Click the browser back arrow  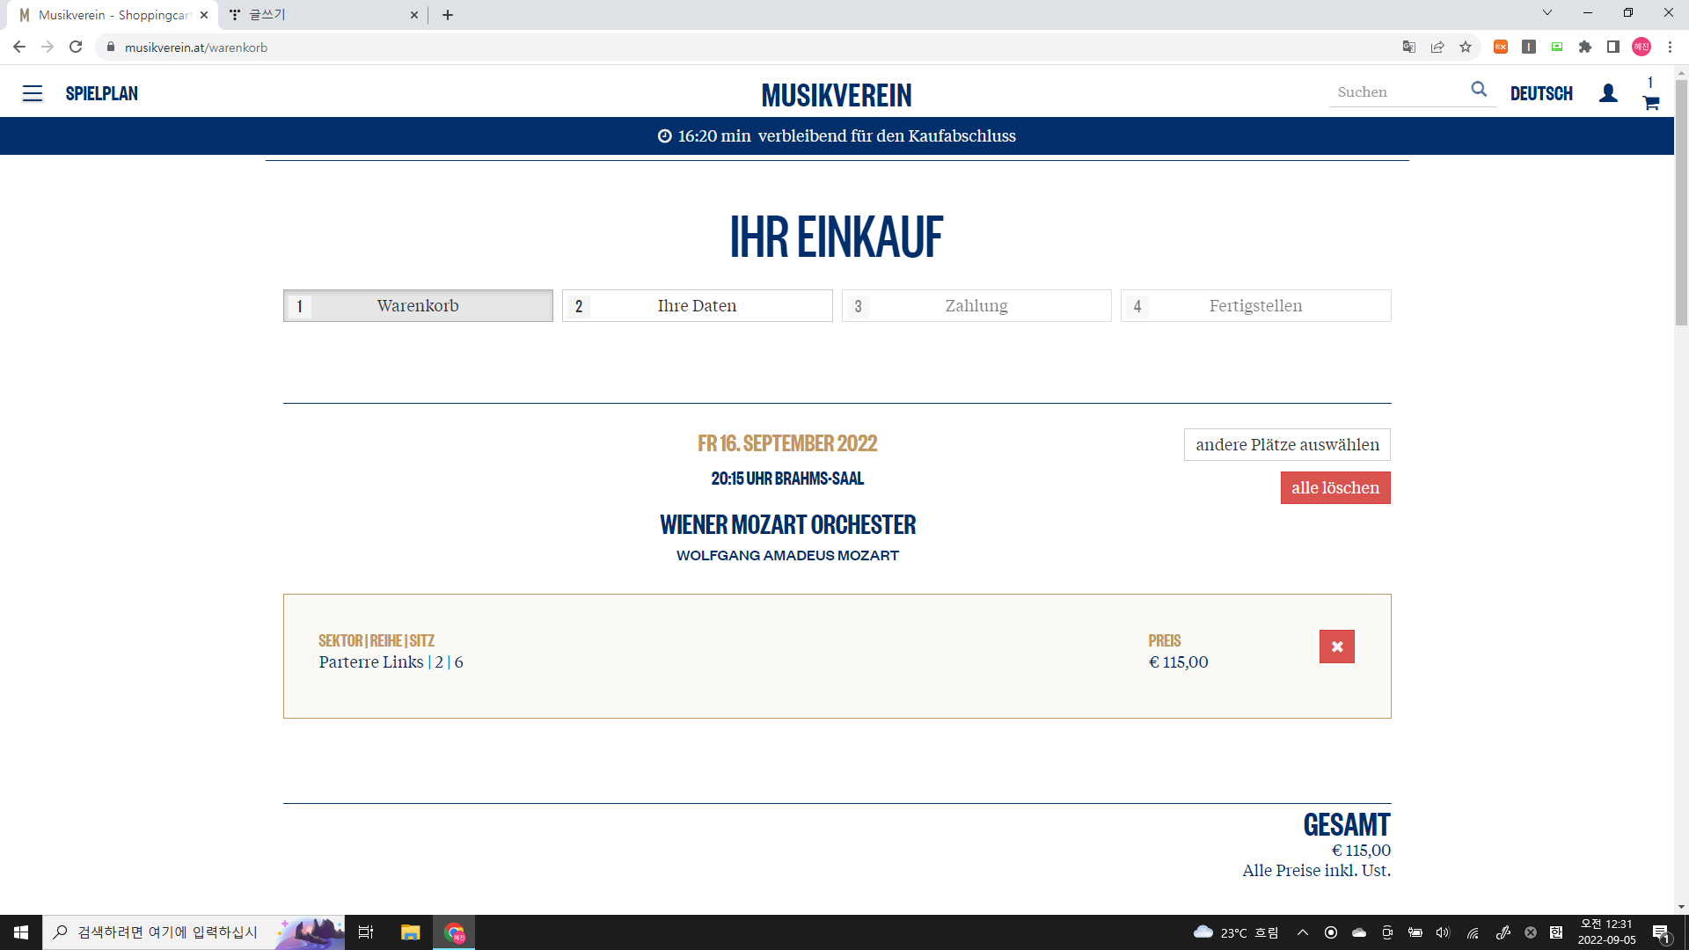click(19, 47)
